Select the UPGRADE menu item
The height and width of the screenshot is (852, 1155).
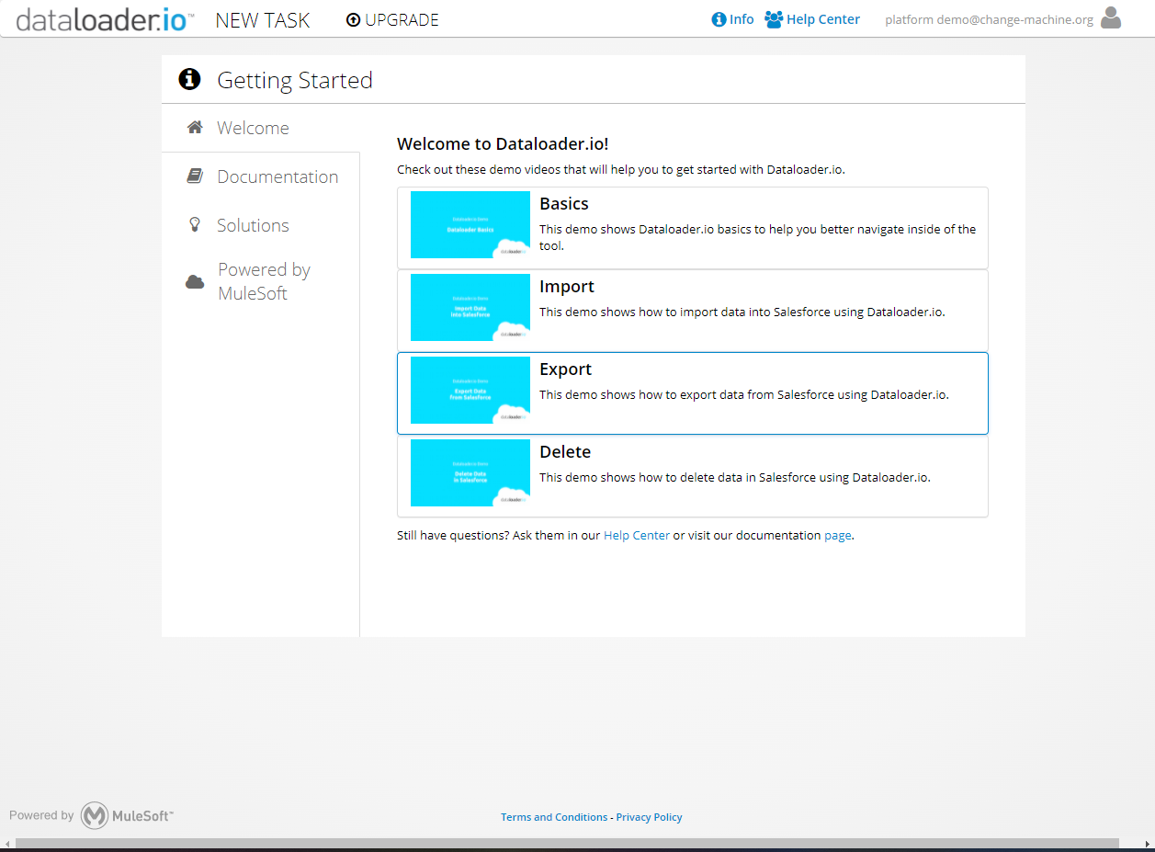point(392,20)
